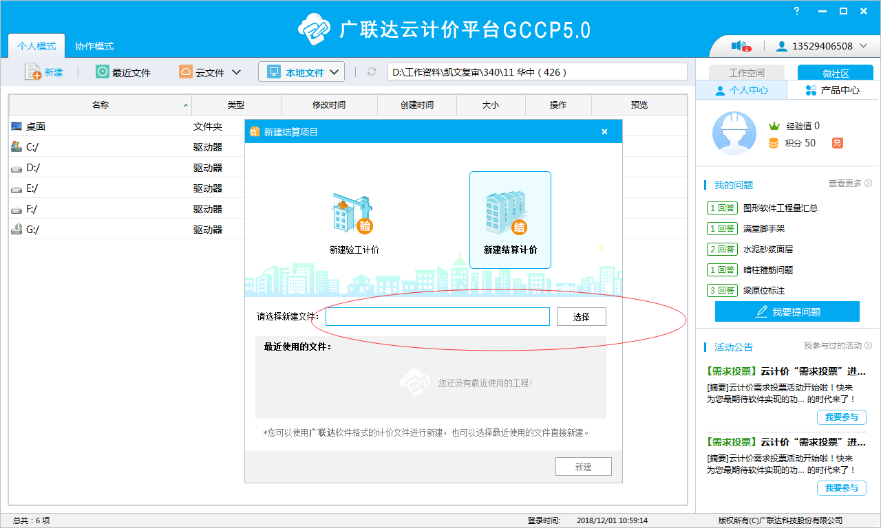Click 总共：6 项 status text
The height and width of the screenshot is (528, 881).
[32, 520]
